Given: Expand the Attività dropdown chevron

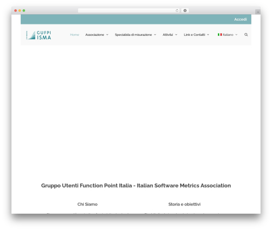Looking at the screenshot, I should pos(176,35).
